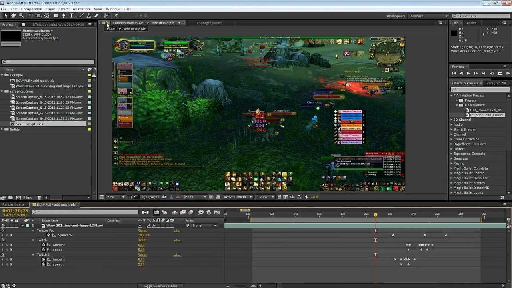Click the Show Channel color icon
The height and width of the screenshot is (288, 512).
[178, 197]
